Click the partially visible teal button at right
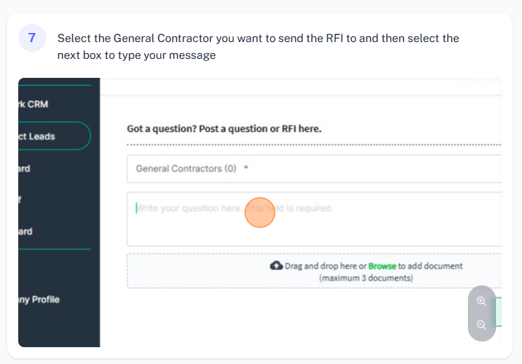522x364 pixels. pyautogui.click(x=498, y=312)
